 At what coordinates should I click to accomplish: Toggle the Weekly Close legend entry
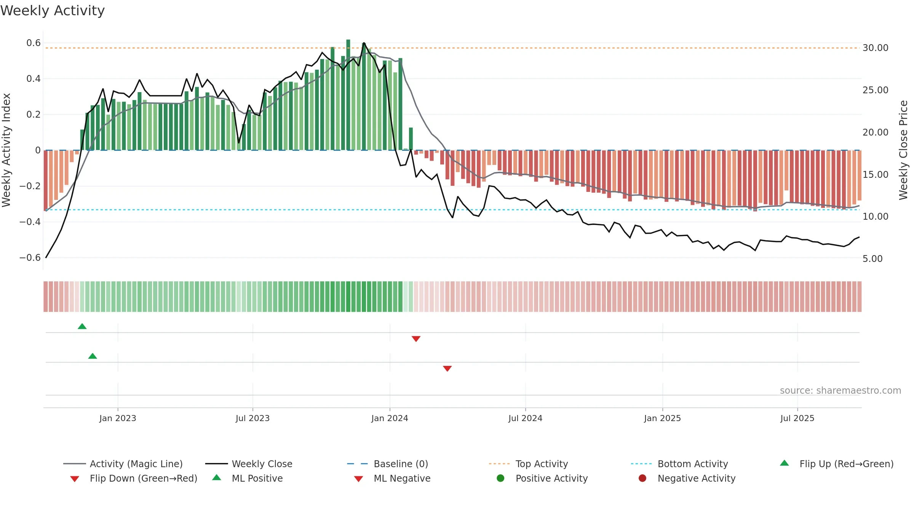click(249, 464)
